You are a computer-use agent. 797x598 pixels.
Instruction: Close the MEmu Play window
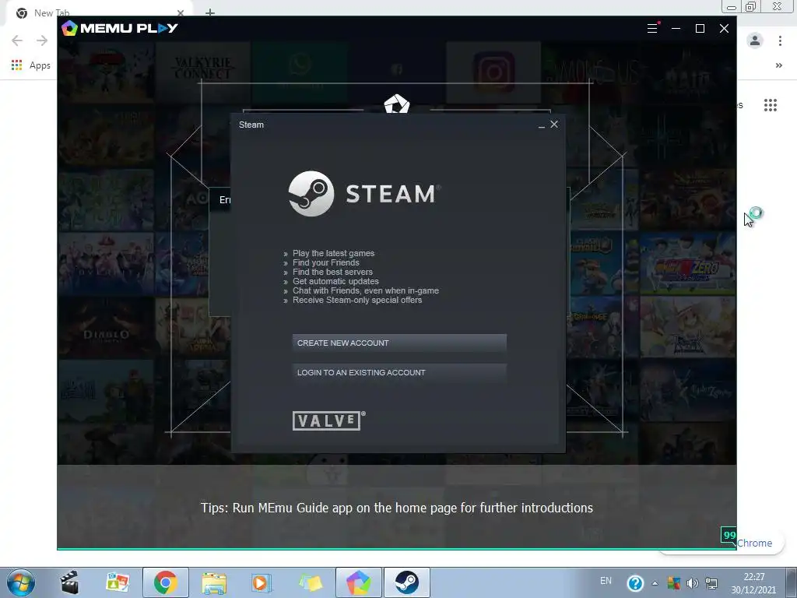725,29
